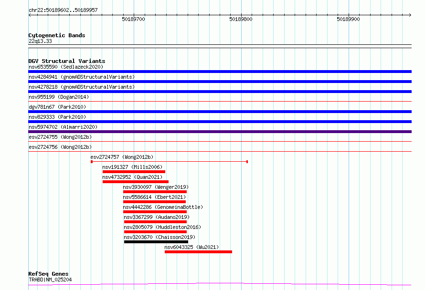
Task: Select the red bar for nsv191327
Action: coord(134,172)
